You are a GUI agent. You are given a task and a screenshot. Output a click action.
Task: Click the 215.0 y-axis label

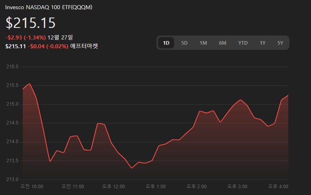click(12, 104)
